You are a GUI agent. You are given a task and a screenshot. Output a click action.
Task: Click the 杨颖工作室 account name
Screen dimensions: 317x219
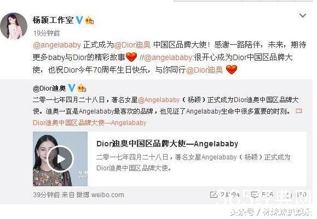(x=53, y=20)
